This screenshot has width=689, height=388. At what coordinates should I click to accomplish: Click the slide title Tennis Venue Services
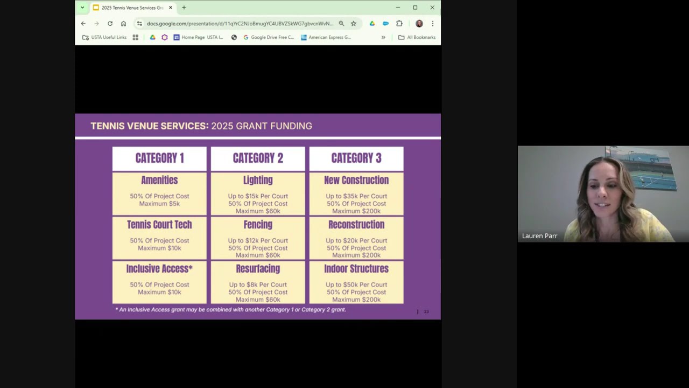(x=201, y=126)
